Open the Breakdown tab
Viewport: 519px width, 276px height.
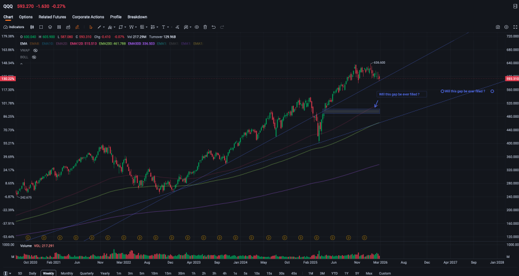tap(137, 17)
